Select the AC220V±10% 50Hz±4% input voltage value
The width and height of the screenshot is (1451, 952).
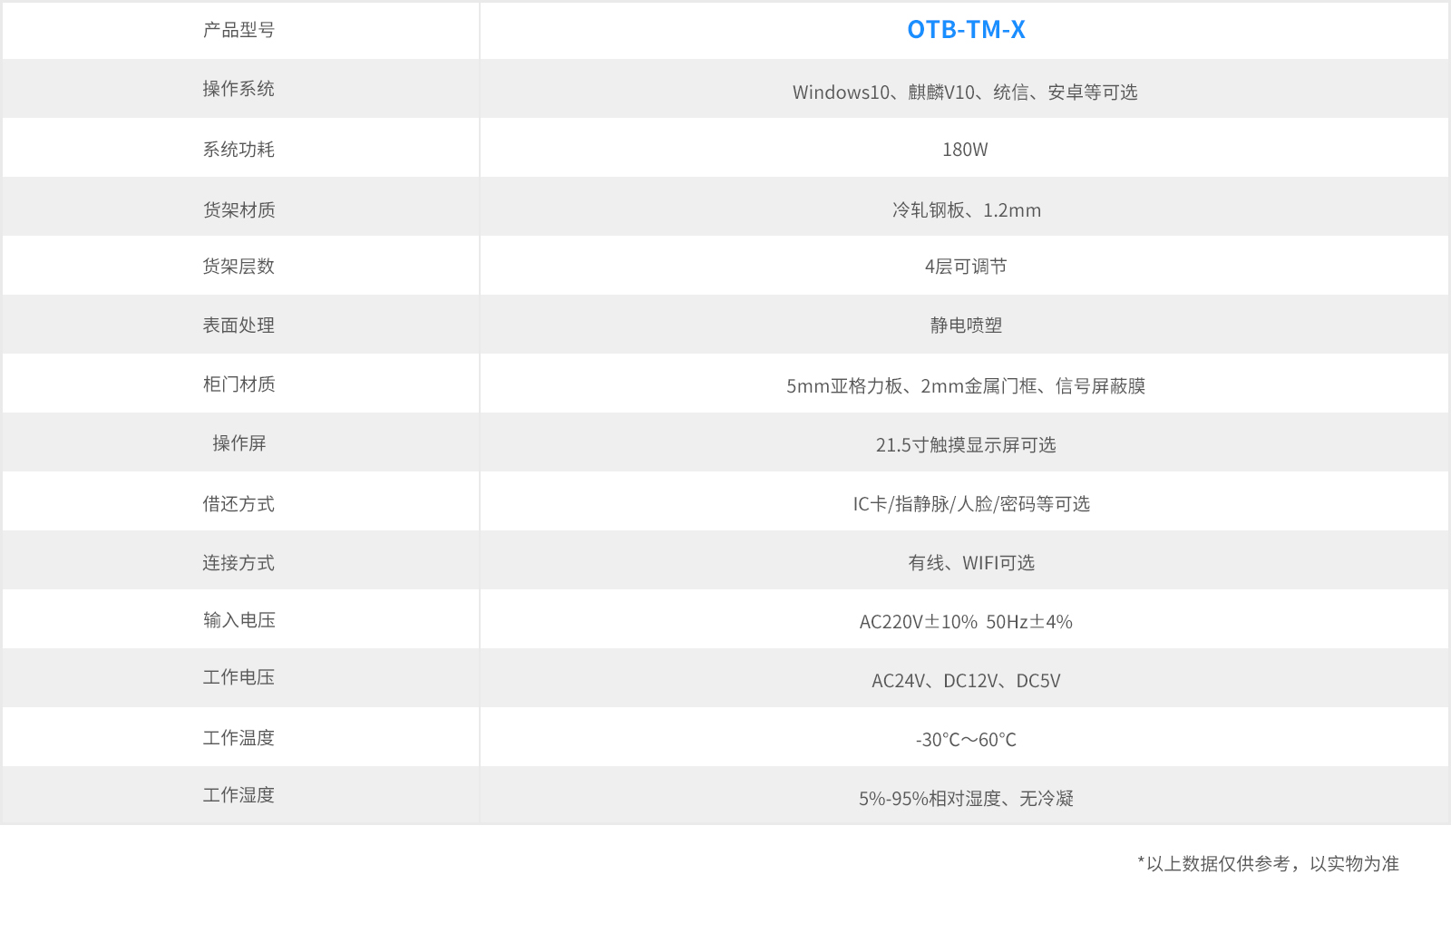click(965, 622)
